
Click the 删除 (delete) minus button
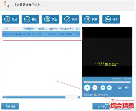(x=30, y=19)
